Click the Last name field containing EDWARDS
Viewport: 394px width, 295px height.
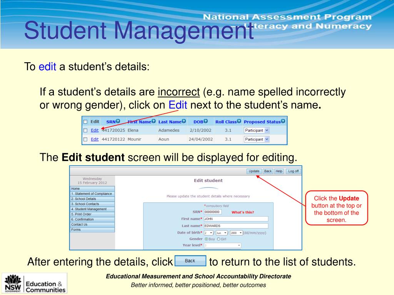[x=236, y=226]
